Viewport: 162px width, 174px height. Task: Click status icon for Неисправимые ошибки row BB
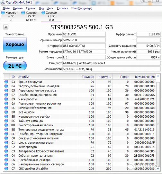pos(6,116)
